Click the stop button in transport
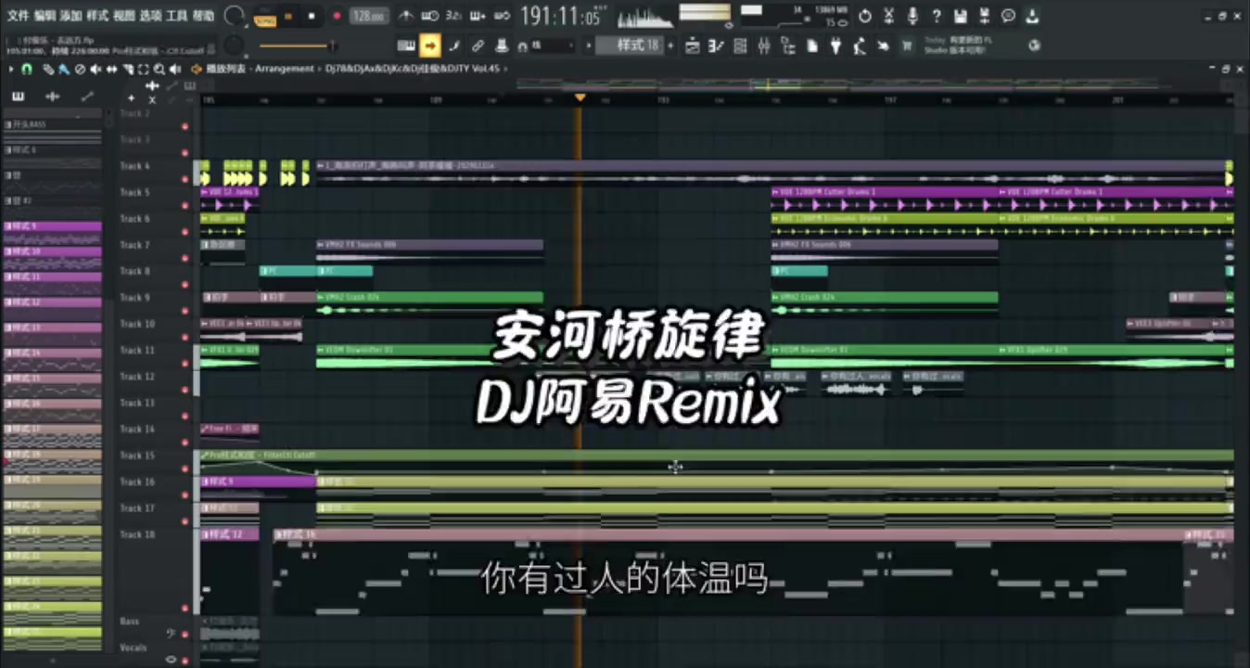1250x668 pixels. pos(312,16)
